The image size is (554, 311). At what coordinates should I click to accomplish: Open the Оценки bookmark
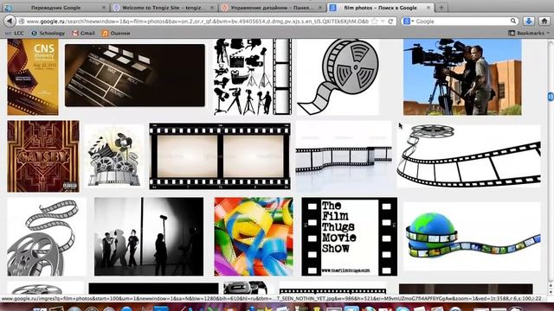click(116, 33)
